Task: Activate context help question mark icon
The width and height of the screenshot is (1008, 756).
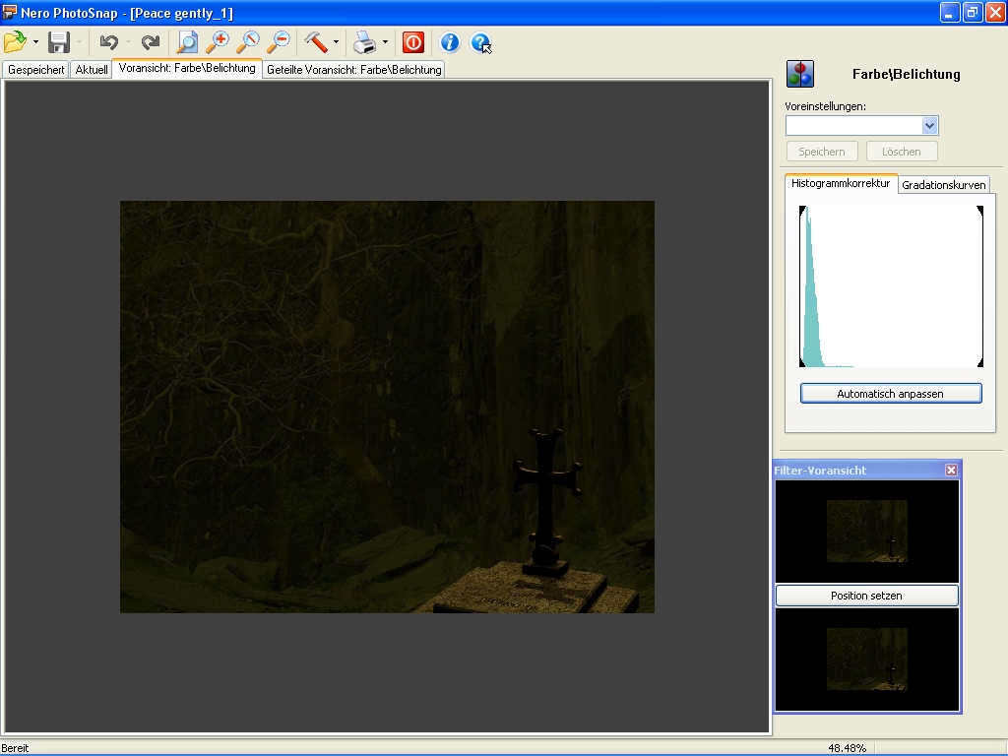Action: coord(480,42)
